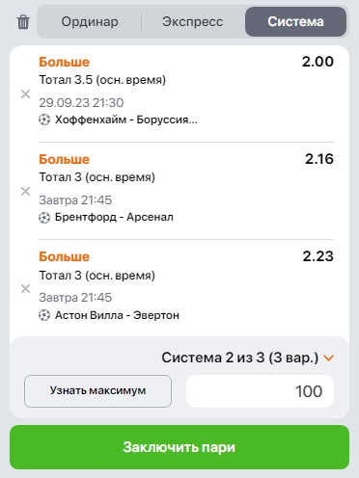Click soccer ball icon beside Брентфорд match

[x=44, y=218]
